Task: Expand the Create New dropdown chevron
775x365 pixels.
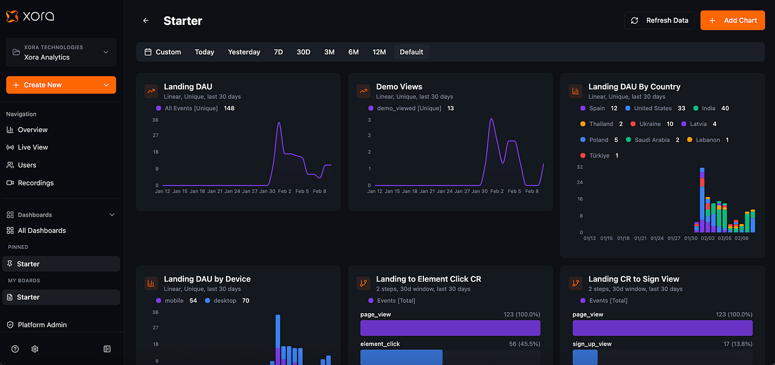Action: pyautogui.click(x=106, y=85)
